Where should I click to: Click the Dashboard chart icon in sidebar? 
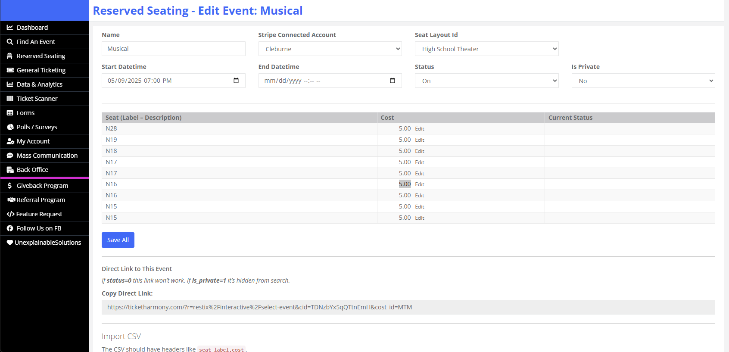(10, 28)
